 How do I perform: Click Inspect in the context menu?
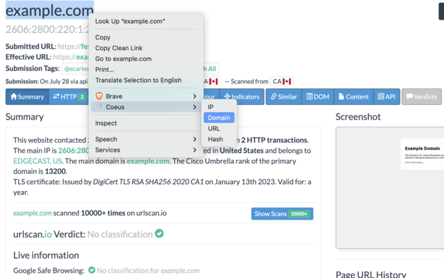pyautogui.click(x=106, y=123)
